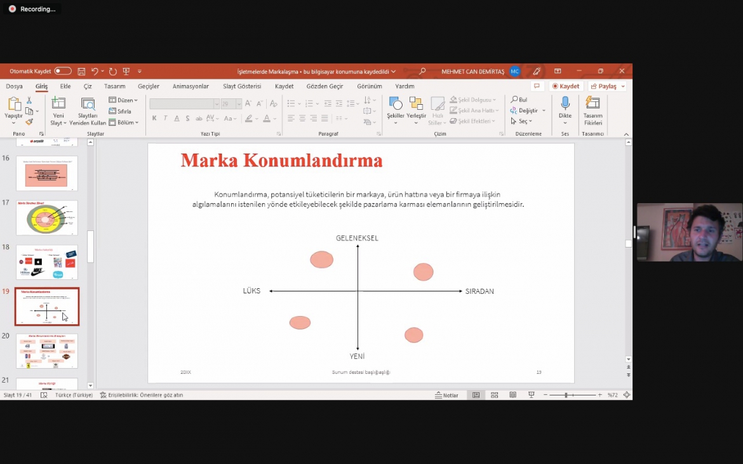Screen dimensions: 743x464
Task: Click the Bul find button
Action: [519, 100]
